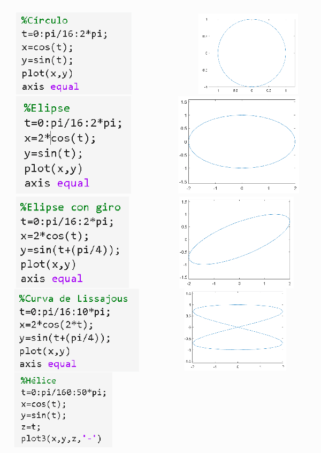Click the z=t; code line
The image size is (321, 453).
pyautogui.click(x=30, y=427)
